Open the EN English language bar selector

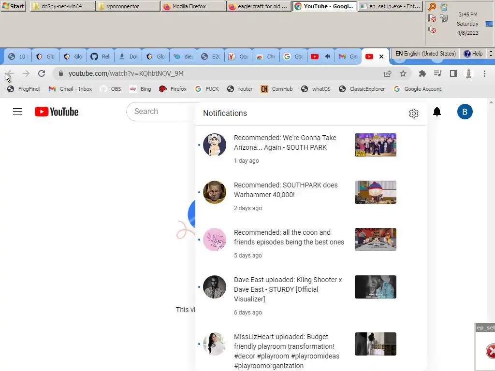(425, 54)
